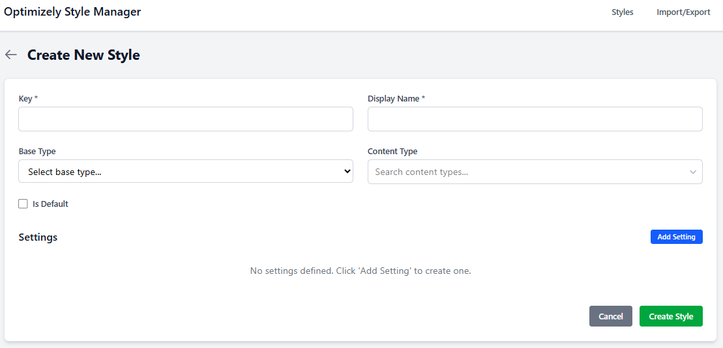Click the Optimizely Style Manager title

(x=72, y=12)
